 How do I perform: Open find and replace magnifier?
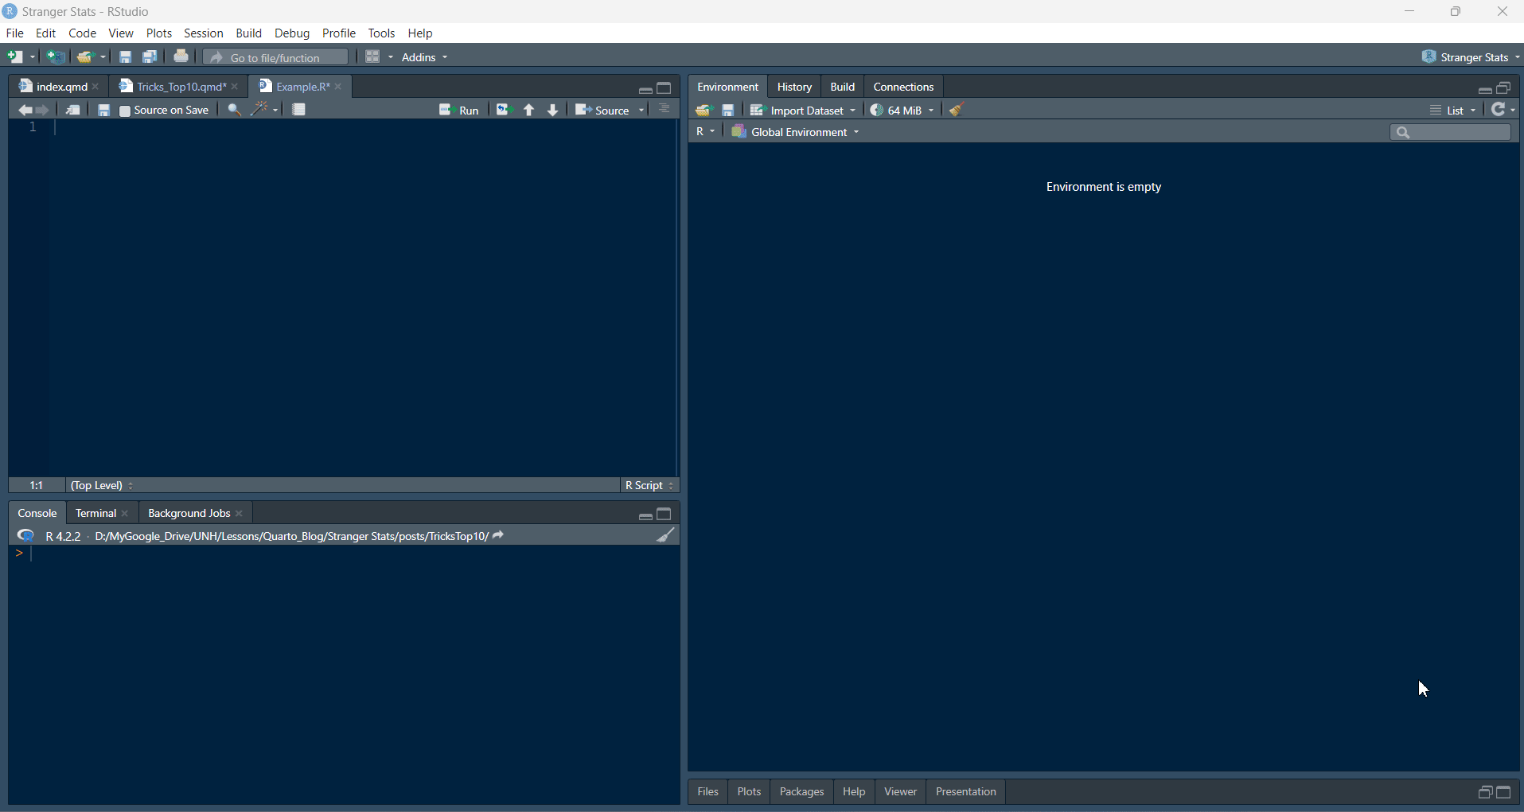point(234,111)
